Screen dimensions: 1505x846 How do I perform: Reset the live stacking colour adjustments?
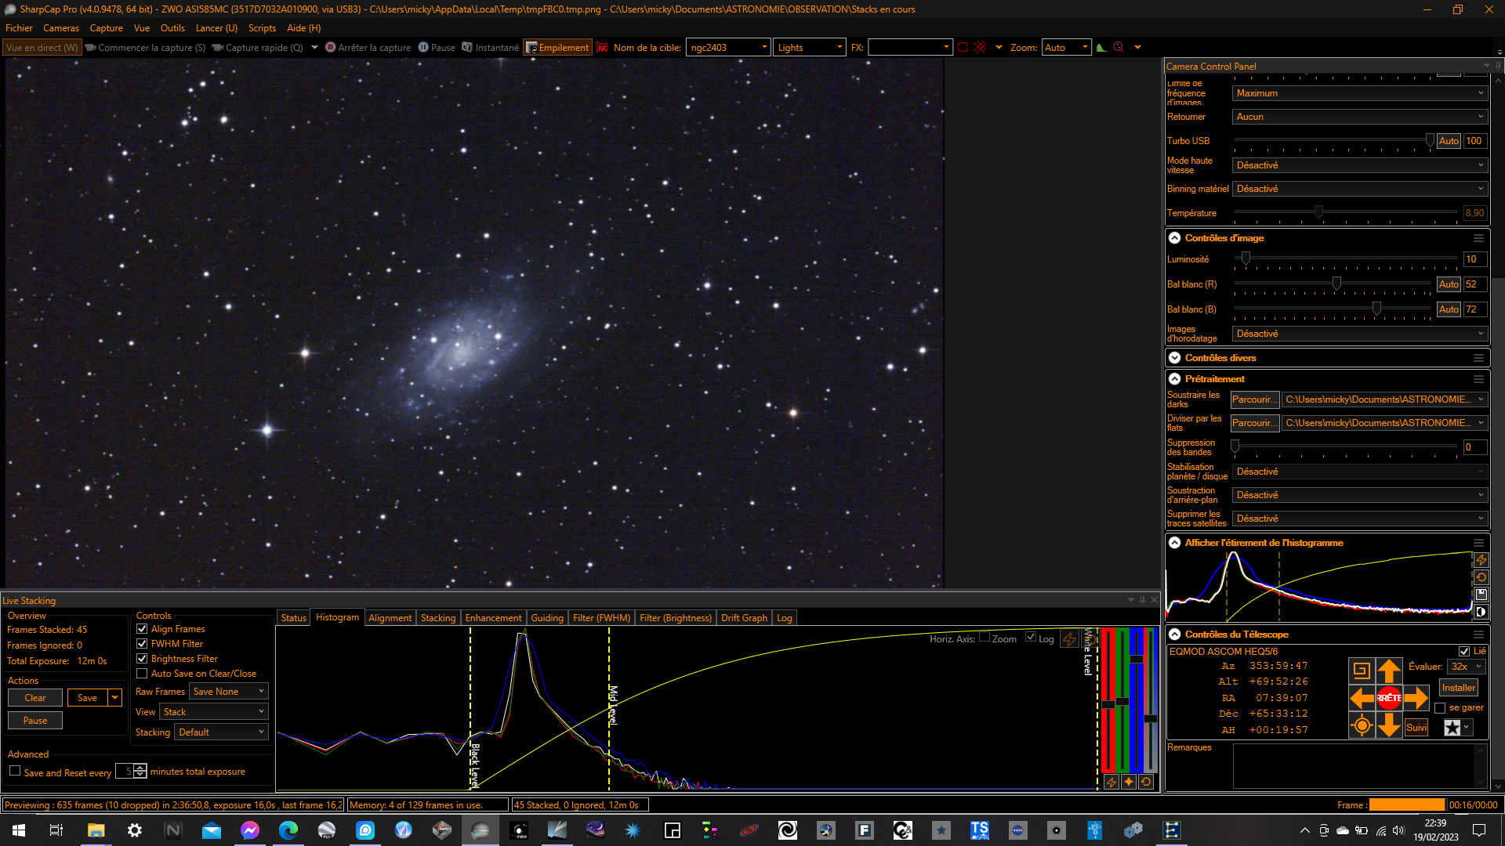coord(1146,782)
